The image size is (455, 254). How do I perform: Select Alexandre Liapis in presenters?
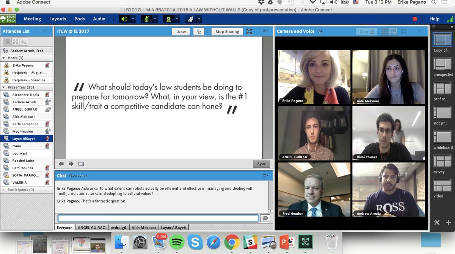(x=27, y=94)
